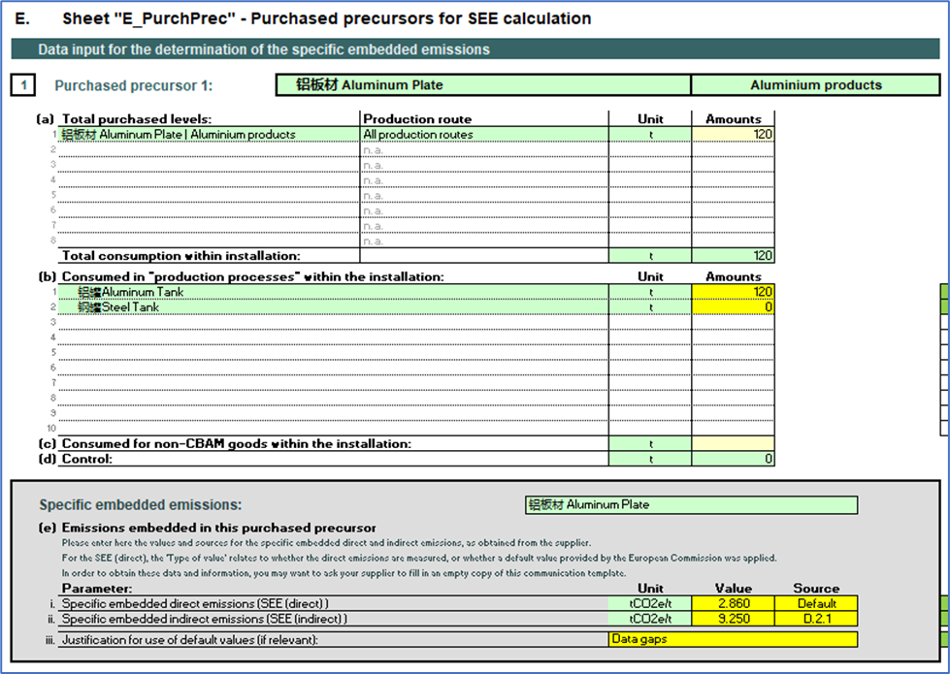Open the 'Default' source cell for SEE direct

[x=816, y=603]
